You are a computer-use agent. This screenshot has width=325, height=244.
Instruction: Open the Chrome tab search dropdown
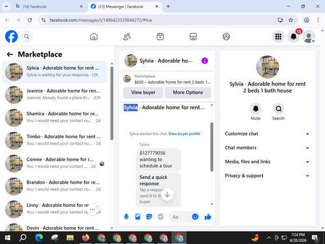pyautogui.click(x=6, y=7)
